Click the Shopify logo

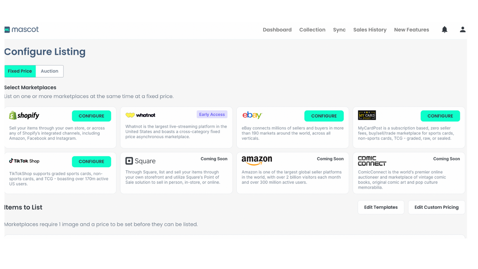coord(24,115)
